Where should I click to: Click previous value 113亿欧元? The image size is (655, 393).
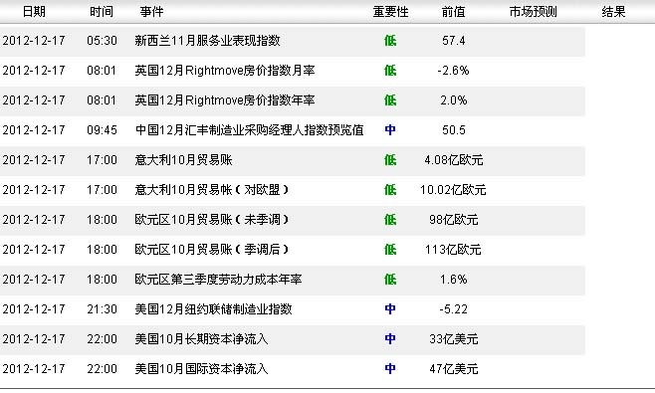tap(453, 250)
